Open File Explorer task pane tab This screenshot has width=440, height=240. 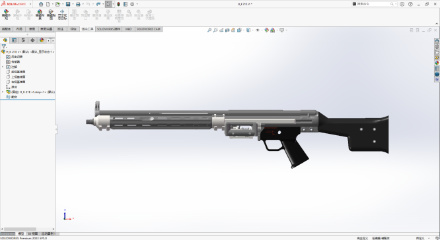(x=437, y=52)
